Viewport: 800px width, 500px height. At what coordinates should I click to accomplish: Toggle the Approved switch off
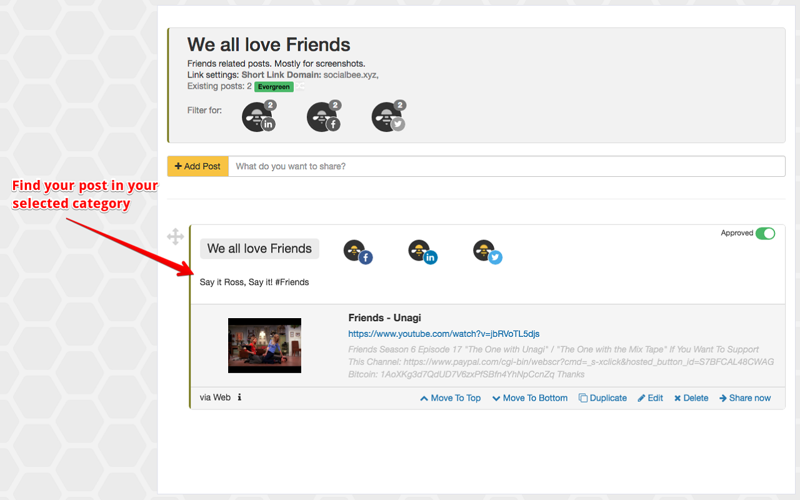[765, 233]
